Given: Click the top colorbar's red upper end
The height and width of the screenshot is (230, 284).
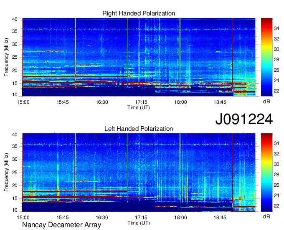Looking at the screenshot, I should tap(266, 21).
